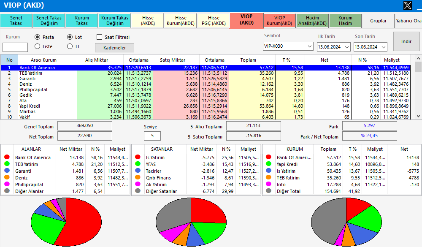Select the Marbas row
Image resolution: width=422 pixels, height=247 pixels.
206,111
